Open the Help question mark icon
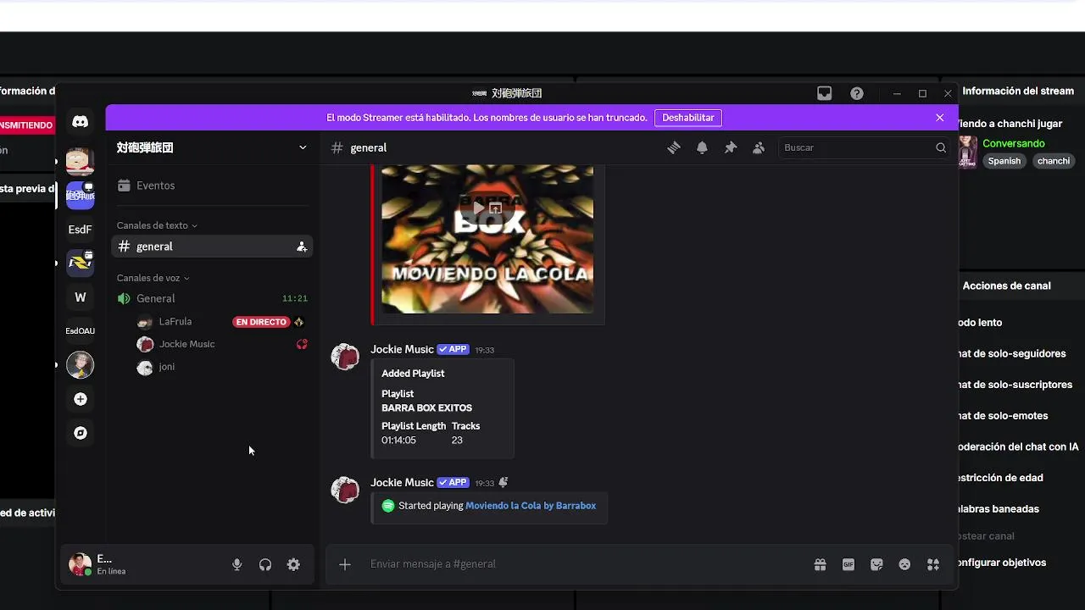 click(857, 93)
